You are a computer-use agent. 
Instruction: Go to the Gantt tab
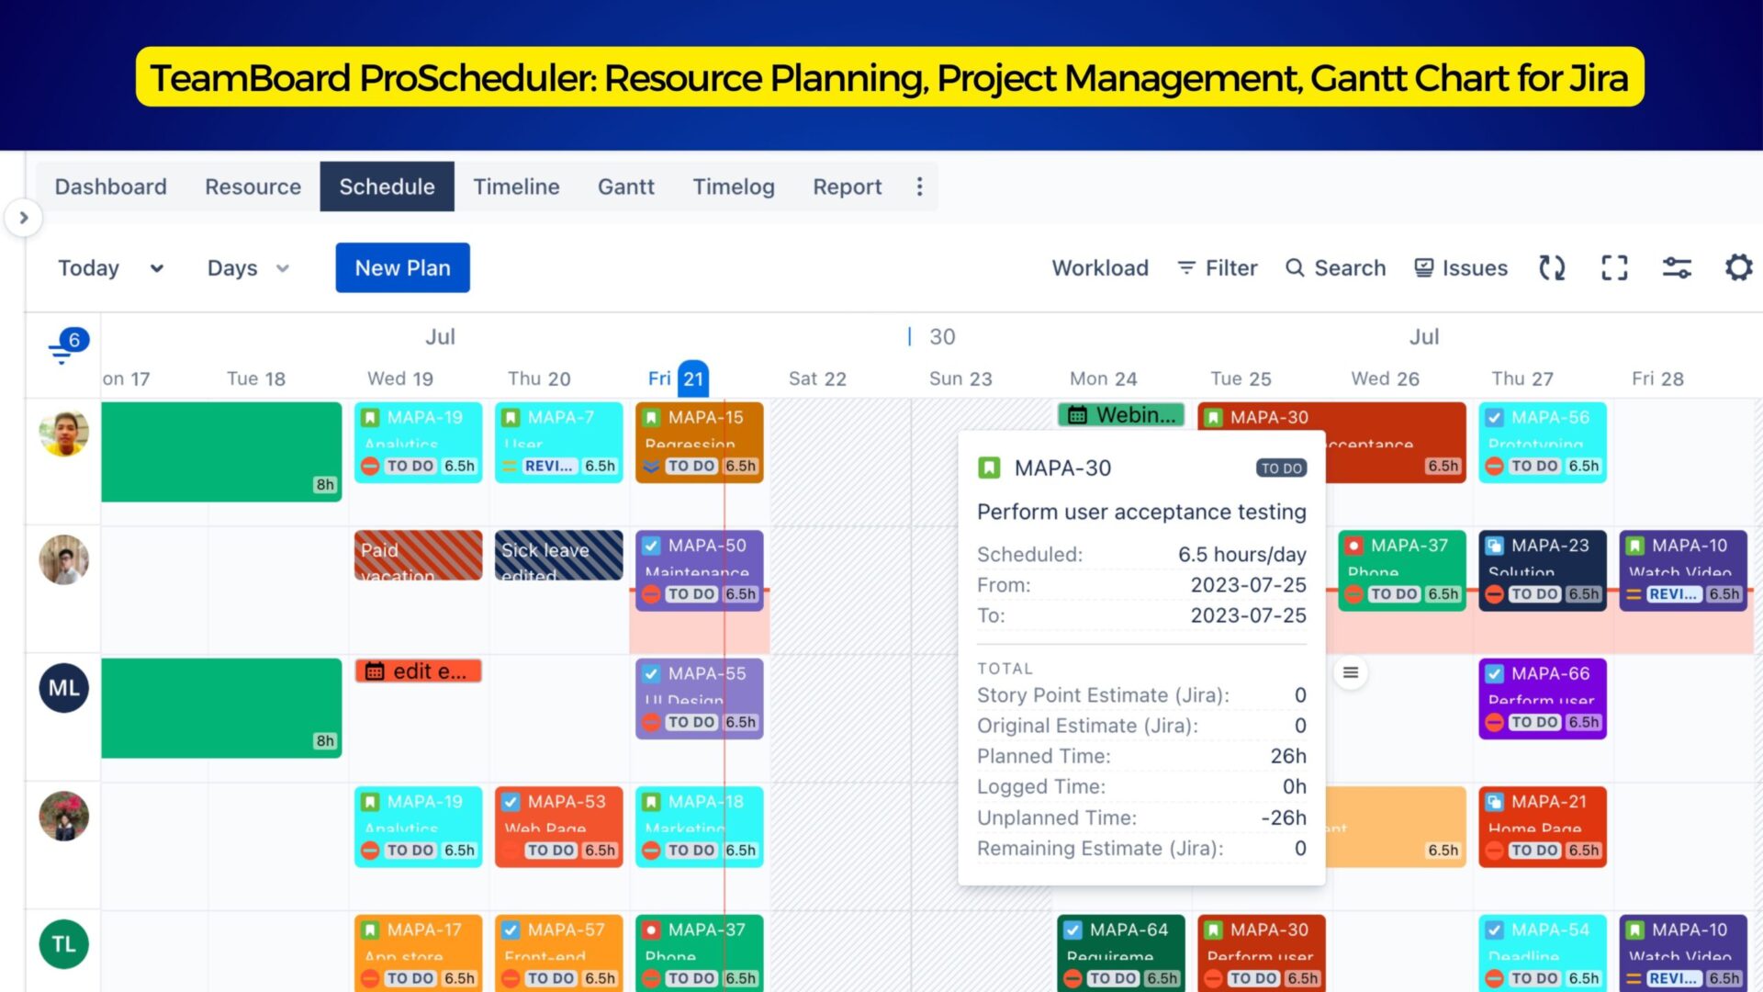[x=626, y=186]
